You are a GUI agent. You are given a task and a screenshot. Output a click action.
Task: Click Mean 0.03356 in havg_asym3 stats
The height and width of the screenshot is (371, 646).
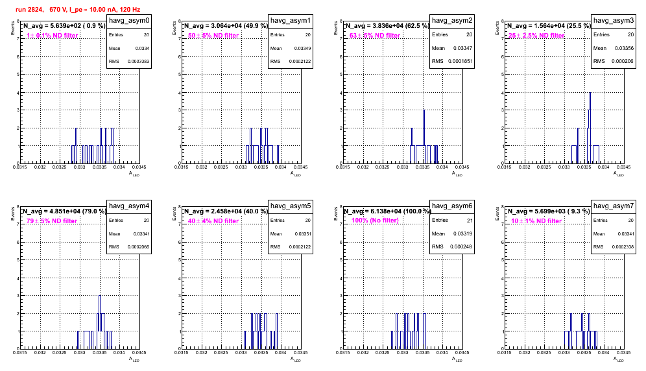tap(614, 48)
